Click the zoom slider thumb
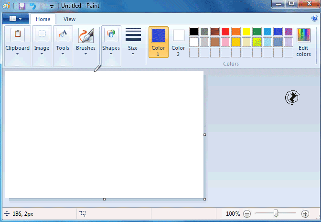Image resolution: width=321 pixels, height=222 pixels. pyautogui.click(x=276, y=213)
